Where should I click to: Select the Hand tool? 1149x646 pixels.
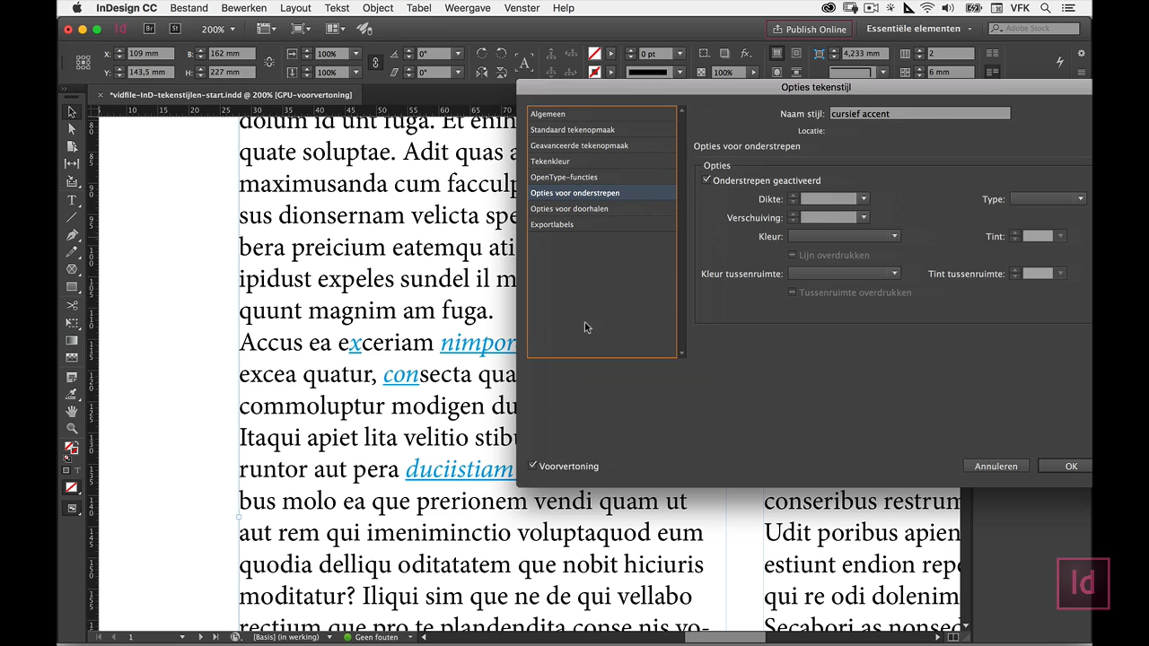71,411
